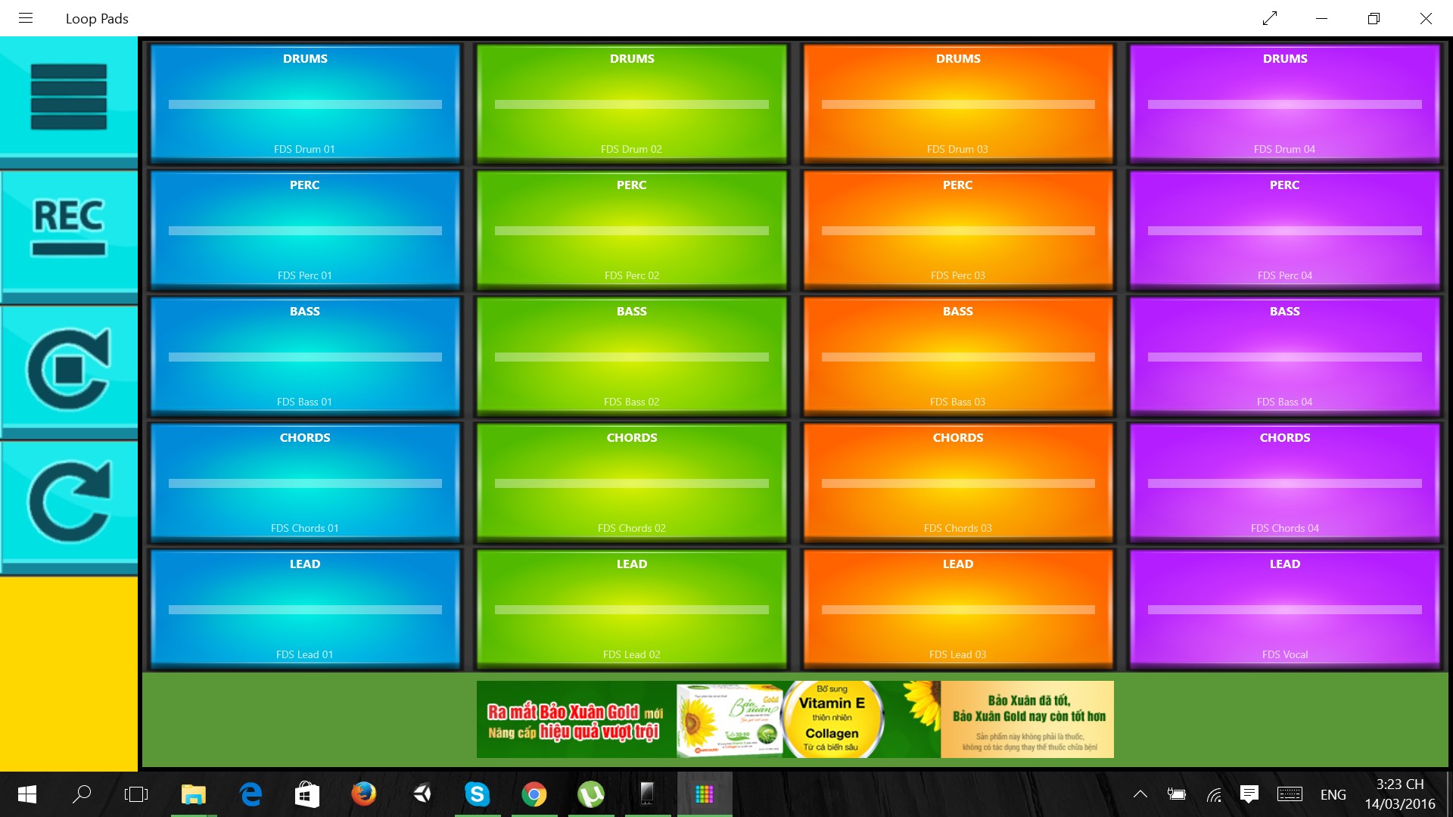Launch Google Chrome from the taskbar

tap(534, 794)
